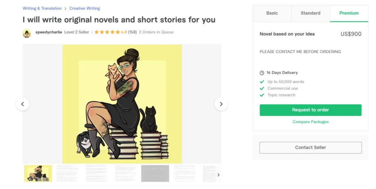Switch to the Standard package tab

(311, 13)
